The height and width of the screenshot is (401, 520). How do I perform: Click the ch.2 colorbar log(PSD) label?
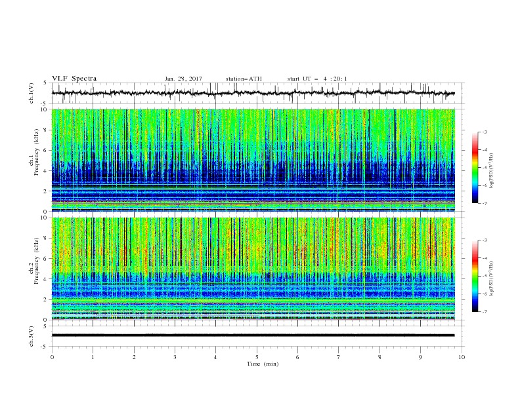point(491,278)
